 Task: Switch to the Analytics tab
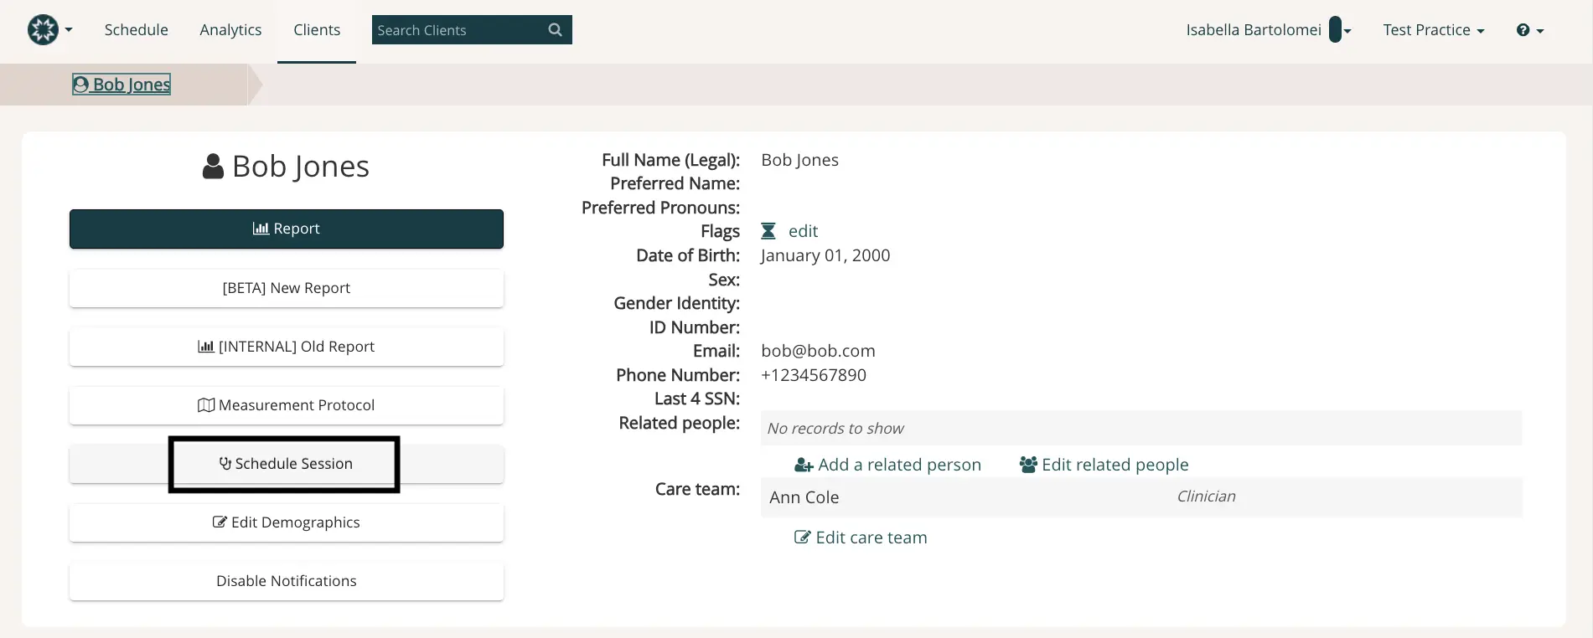[x=230, y=29]
